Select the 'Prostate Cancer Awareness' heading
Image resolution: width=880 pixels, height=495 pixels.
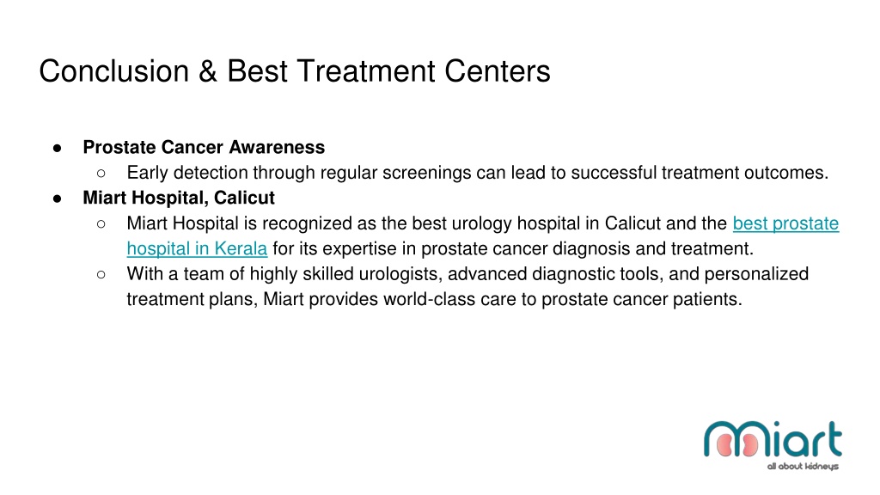click(x=204, y=147)
